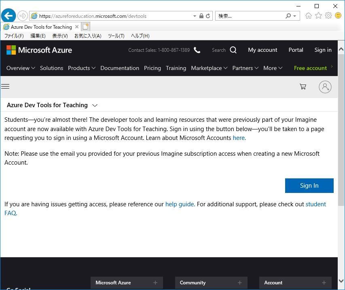Open the hamburger menu below the navigation
The width and height of the screenshot is (345, 290).
(5, 86)
